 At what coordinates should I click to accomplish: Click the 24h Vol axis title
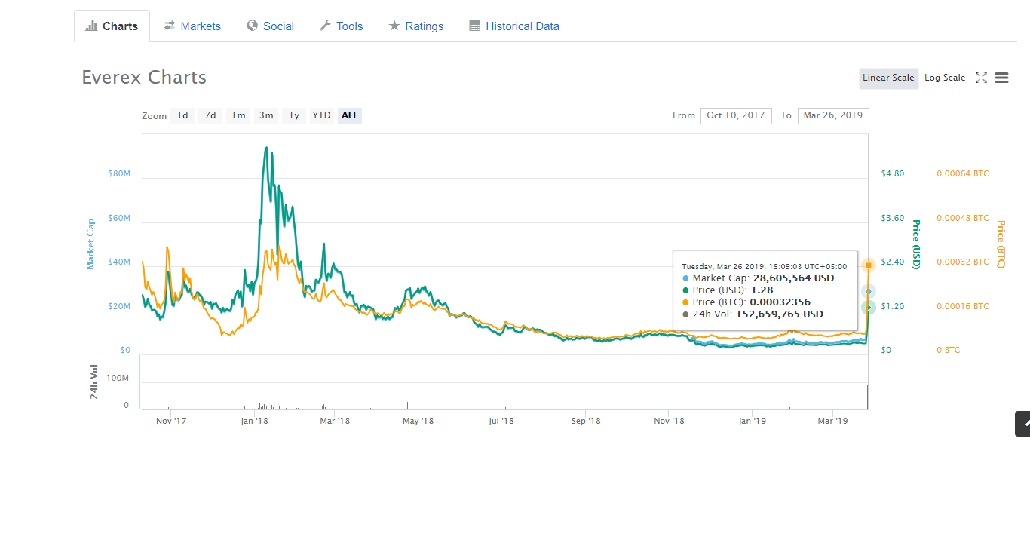[94, 382]
